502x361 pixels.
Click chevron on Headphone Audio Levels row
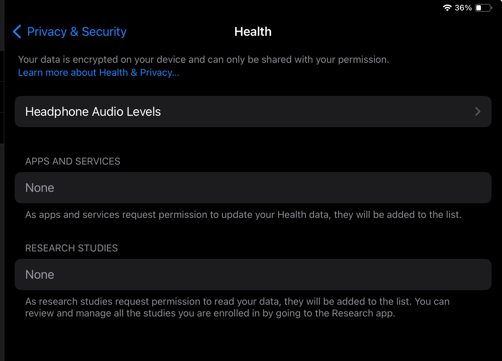(478, 112)
